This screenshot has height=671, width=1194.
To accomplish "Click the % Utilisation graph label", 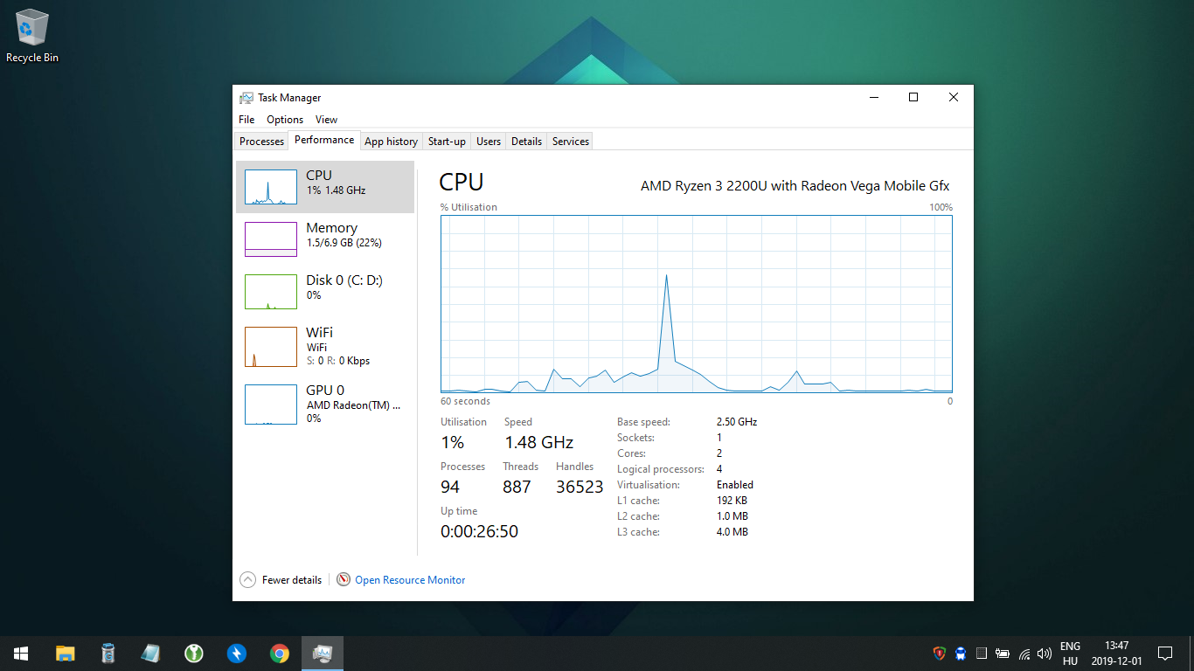I will [469, 208].
